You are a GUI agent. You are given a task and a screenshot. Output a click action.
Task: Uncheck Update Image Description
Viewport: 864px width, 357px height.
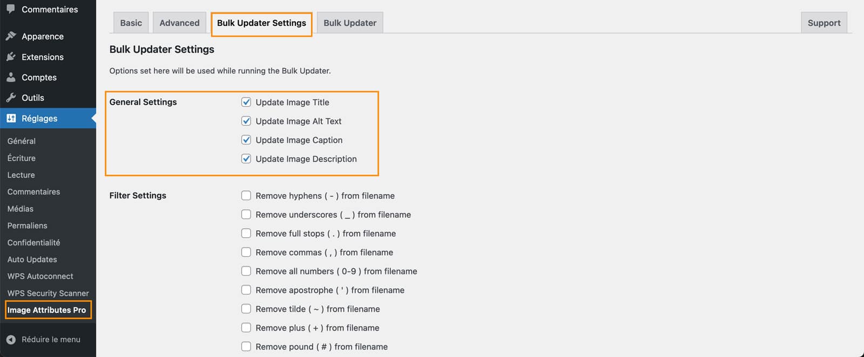(x=246, y=159)
